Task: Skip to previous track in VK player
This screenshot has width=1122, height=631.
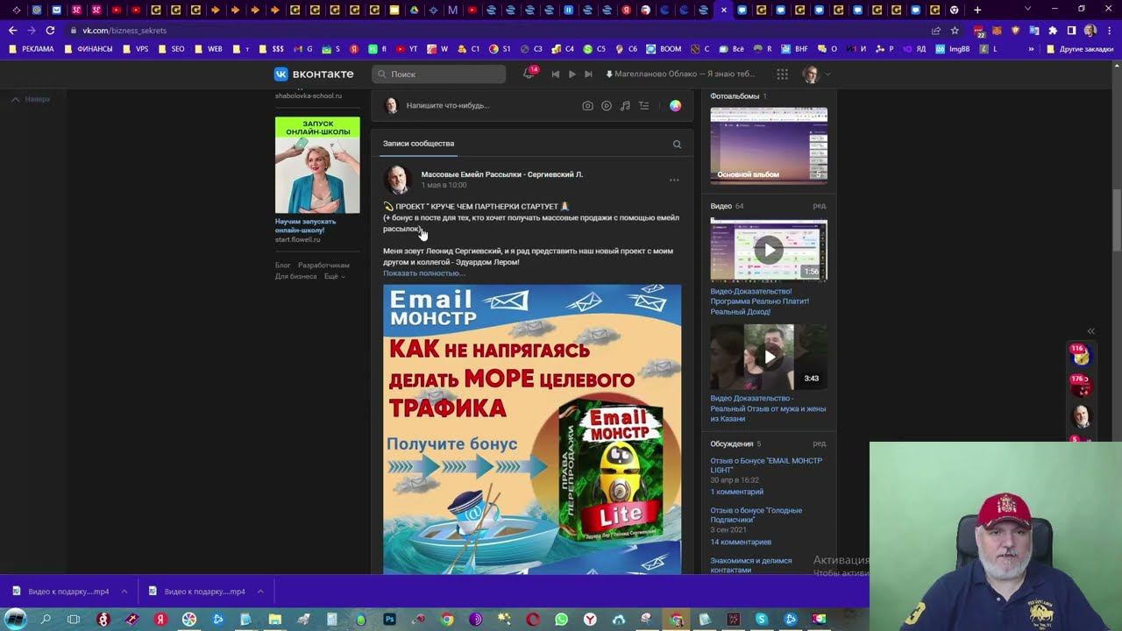Action: (555, 74)
